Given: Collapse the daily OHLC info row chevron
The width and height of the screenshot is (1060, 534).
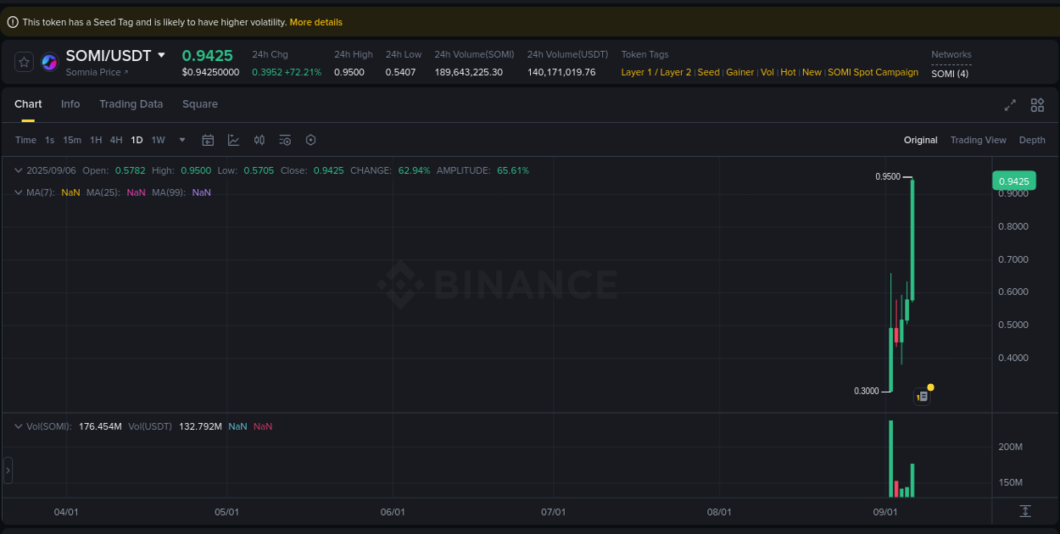Looking at the screenshot, I should [x=18, y=170].
